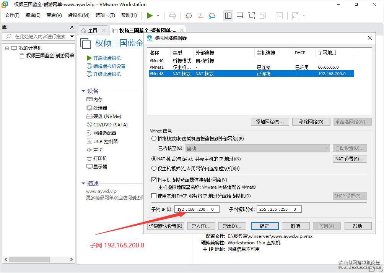Click the stretch guest display icon
This screenshot has height=273, width=384.
[296, 16]
